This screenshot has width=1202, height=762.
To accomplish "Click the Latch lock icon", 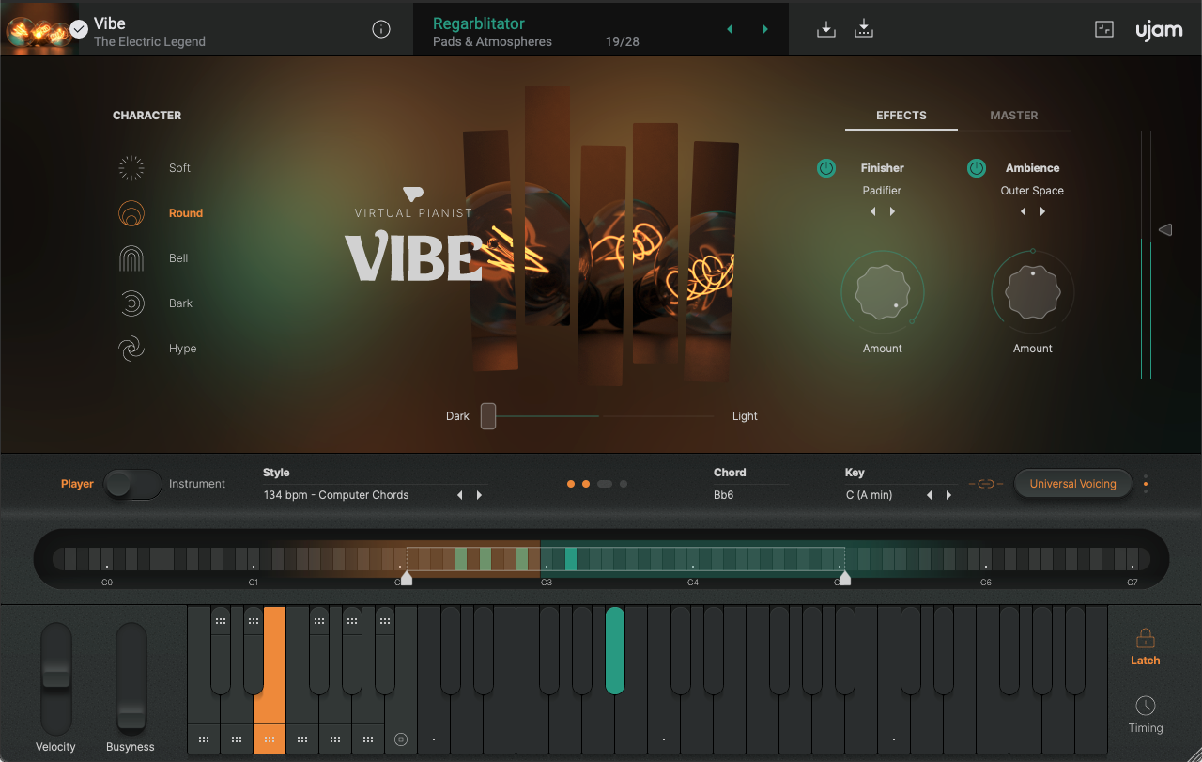I will coord(1146,639).
